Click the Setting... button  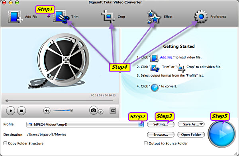click(161, 124)
